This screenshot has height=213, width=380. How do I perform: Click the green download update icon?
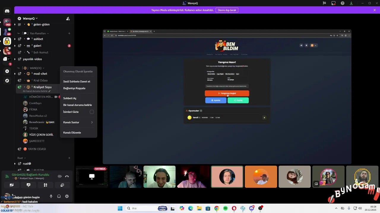[351, 3]
